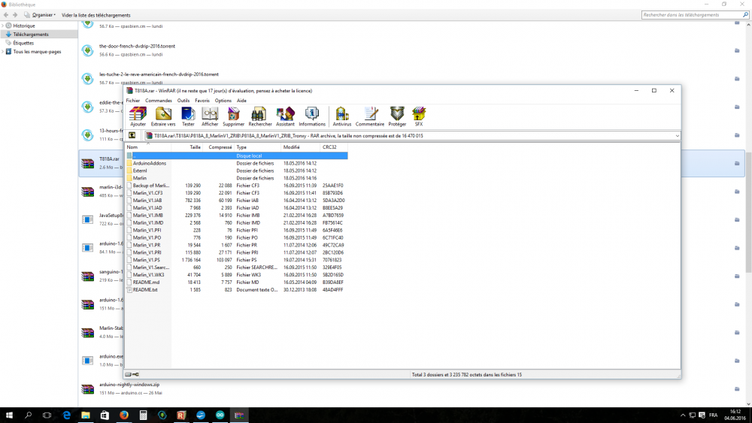The height and width of the screenshot is (423, 752).
Task: Sort files by Modifié column
Action: [300, 147]
